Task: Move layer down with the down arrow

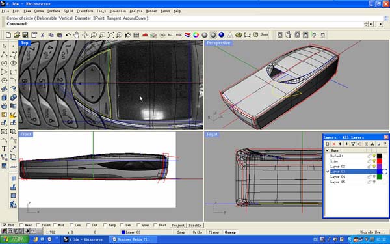Action: (346, 144)
